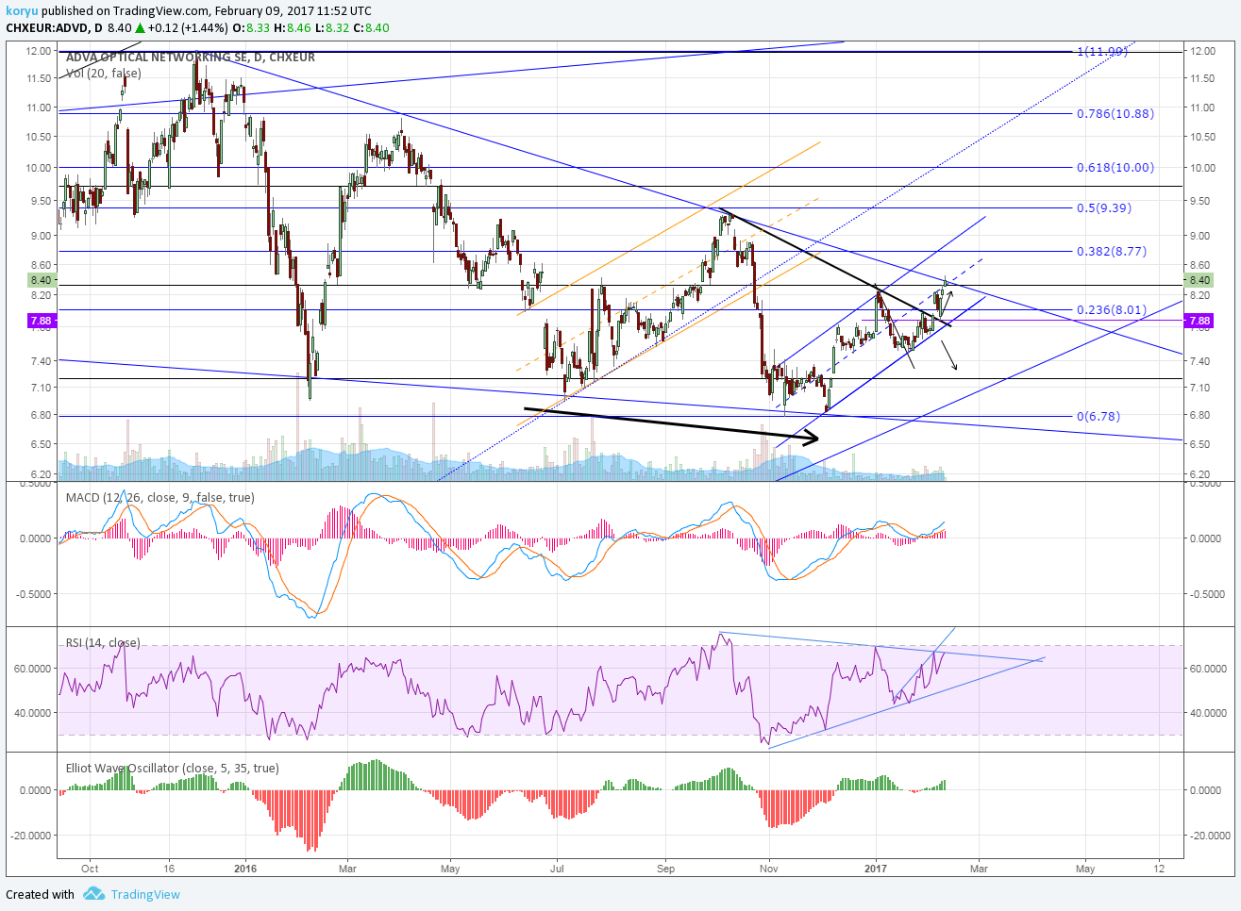Click the Nov label on the time axis

pos(769,869)
